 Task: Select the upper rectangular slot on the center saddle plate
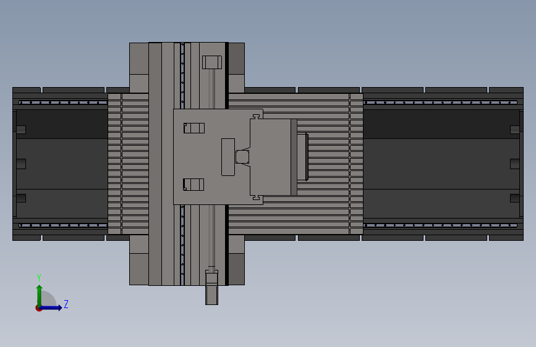[194, 128]
